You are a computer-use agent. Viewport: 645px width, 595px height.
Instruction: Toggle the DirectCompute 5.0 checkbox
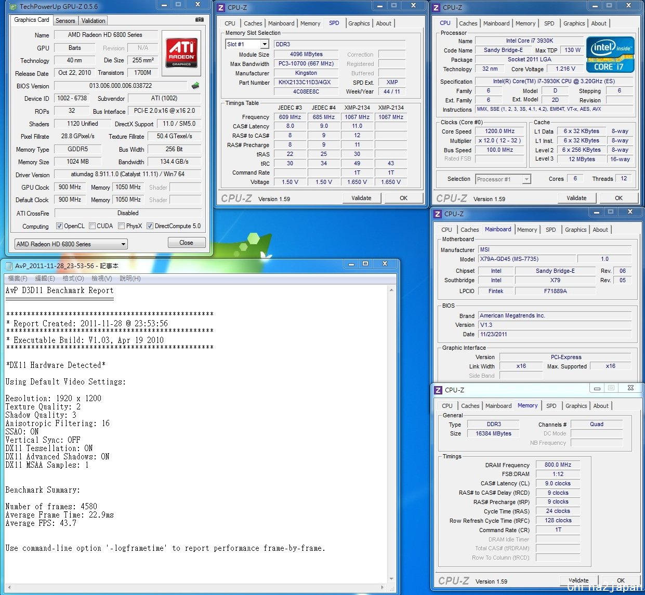tap(150, 226)
